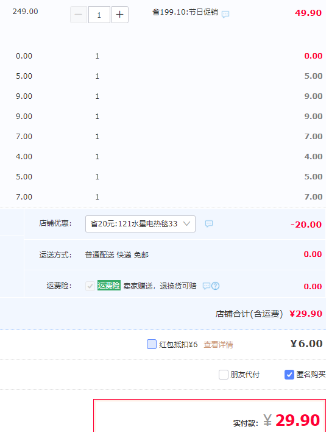329x432 pixels.
Task: Open the comment bubble after 退换货可赔
Action: pos(207,286)
